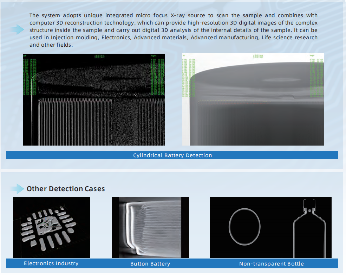Click the Electronics Industry label
The height and width of the screenshot is (275, 346).
pos(51,263)
